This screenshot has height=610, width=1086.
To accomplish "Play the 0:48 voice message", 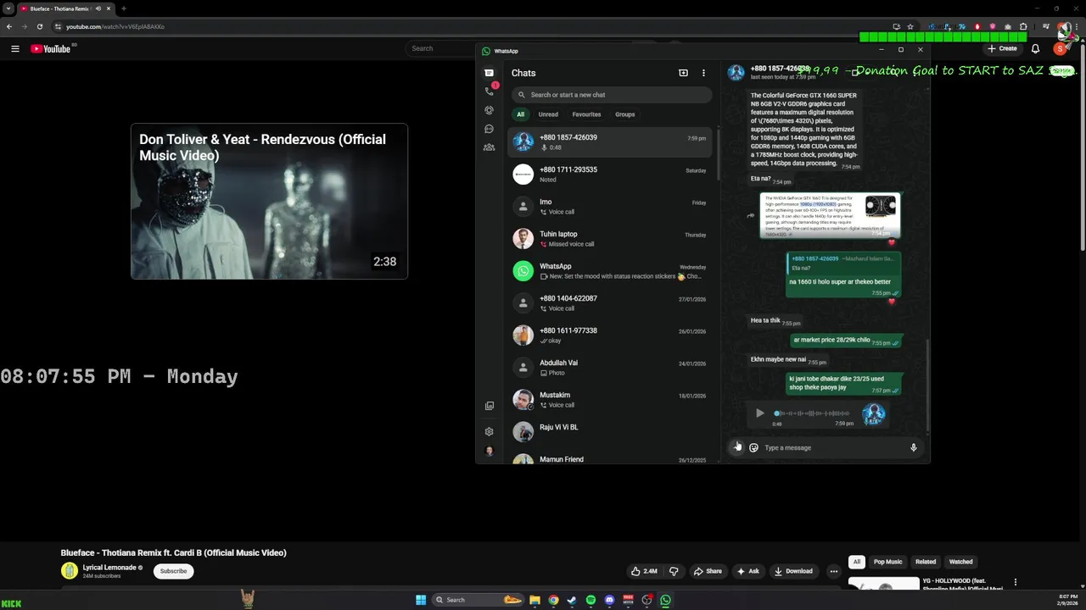I will [x=759, y=413].
